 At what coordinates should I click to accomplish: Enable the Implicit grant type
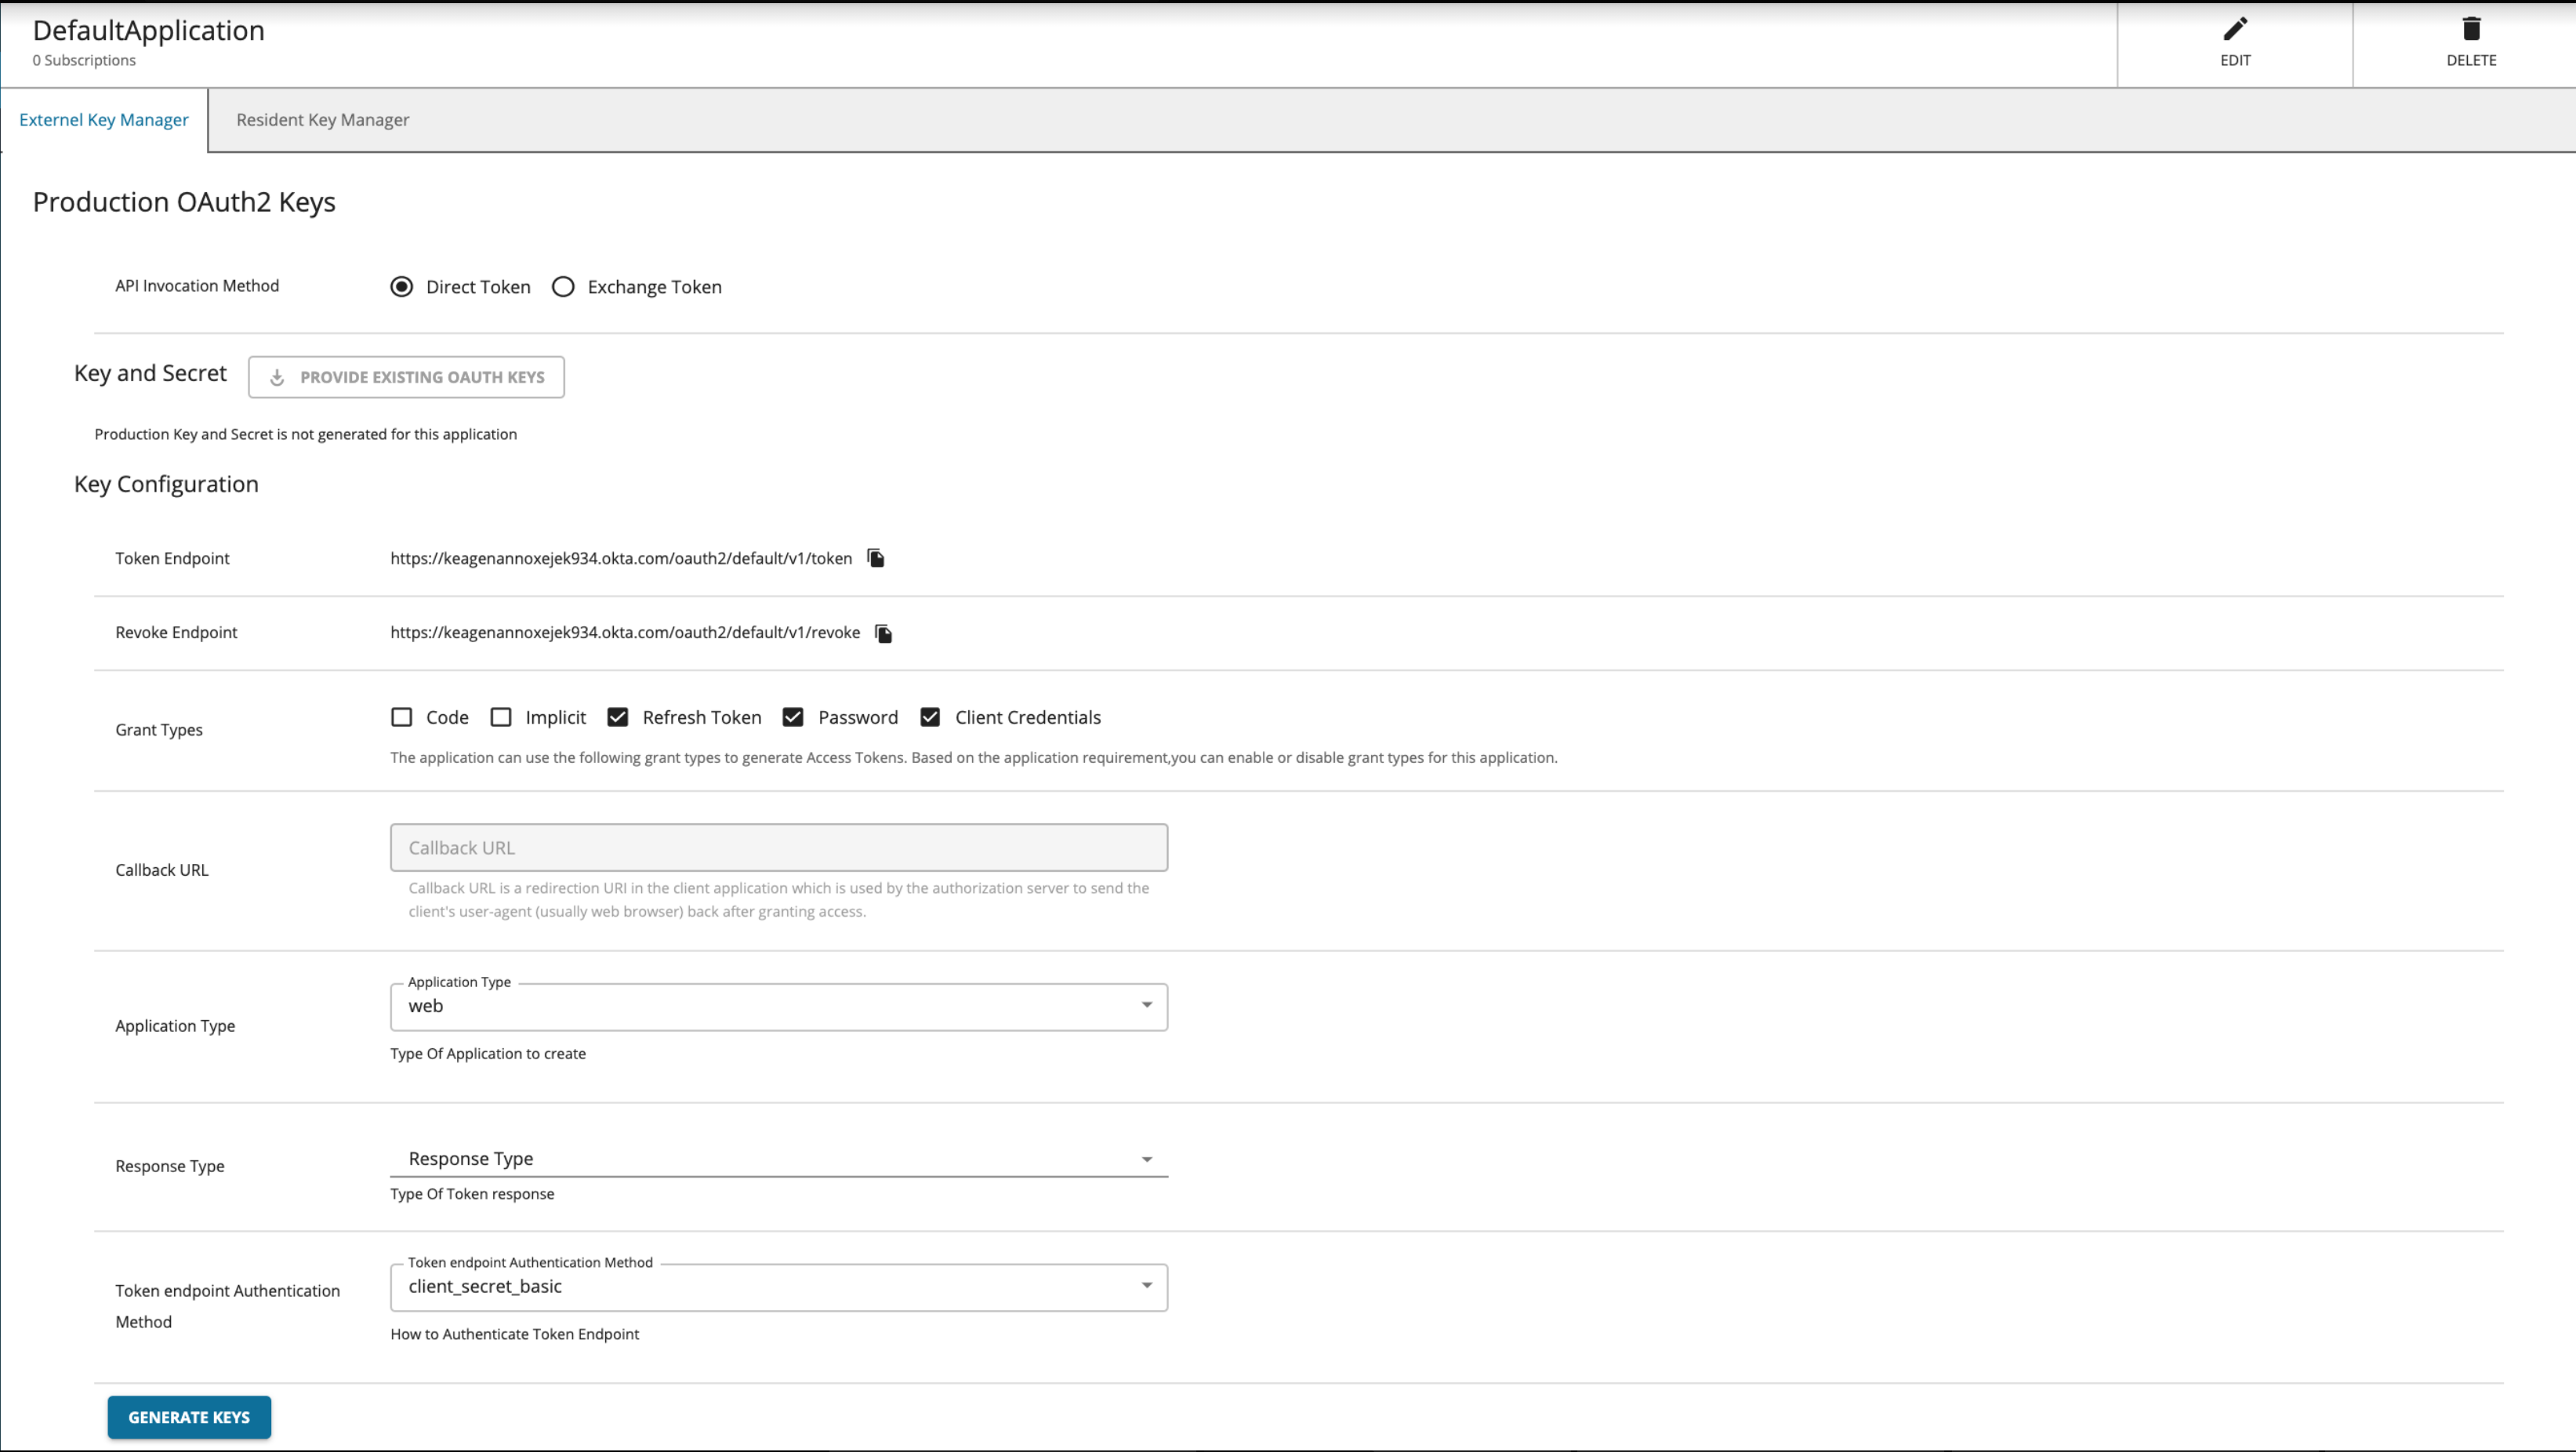click(501, 717)
